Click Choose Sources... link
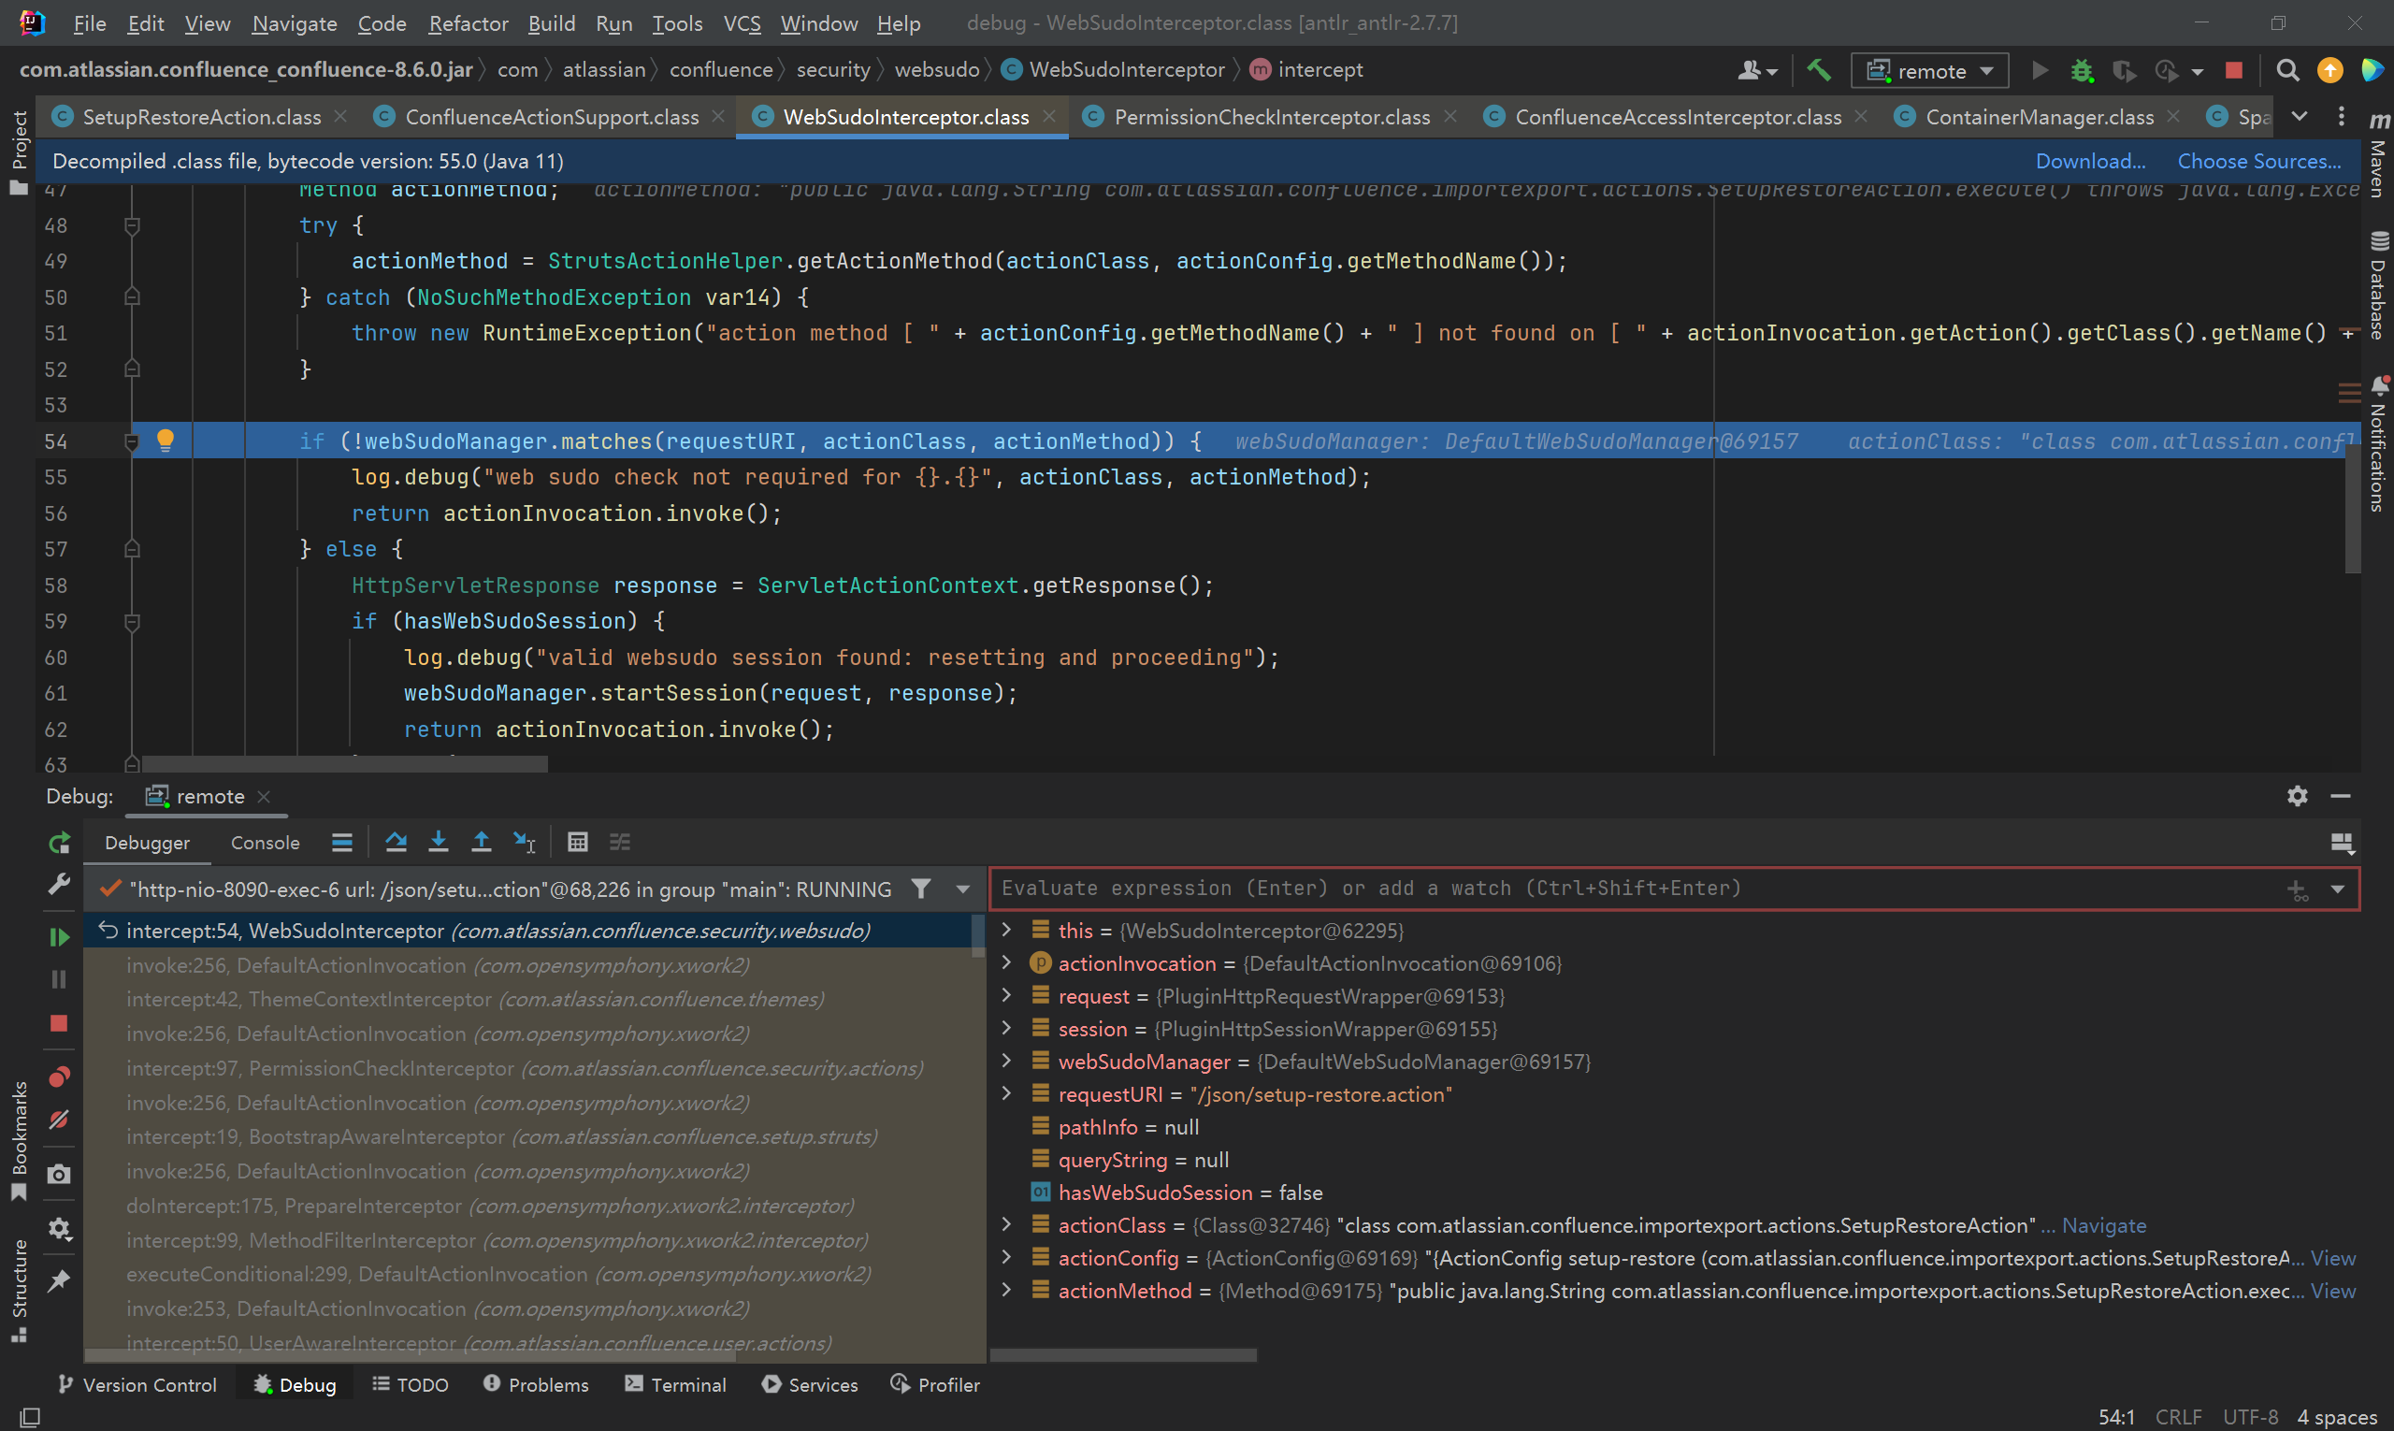 click(2259, 161)
